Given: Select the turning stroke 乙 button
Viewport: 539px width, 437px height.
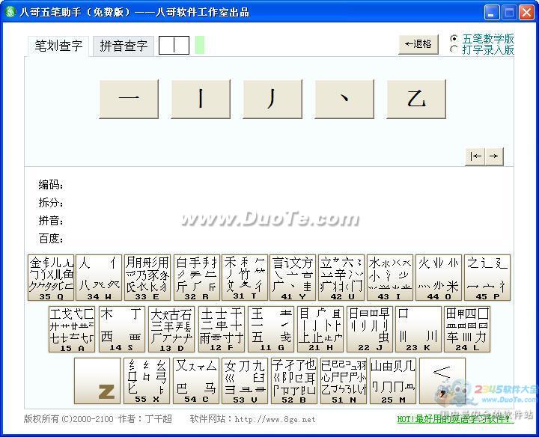Looking at the screenshot, I should (x=416, y=99).
